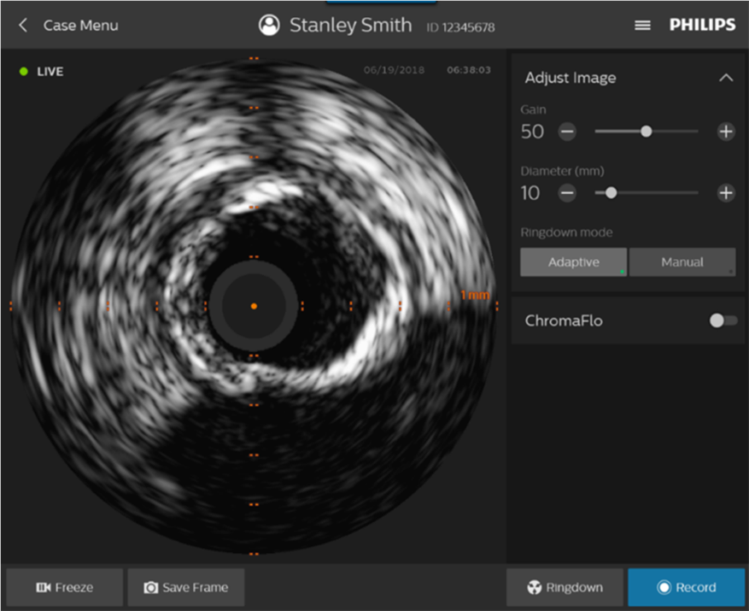The image size is (749, 611).
Task: Select Manual ringdown mode
Action: [x=682, y=262]
